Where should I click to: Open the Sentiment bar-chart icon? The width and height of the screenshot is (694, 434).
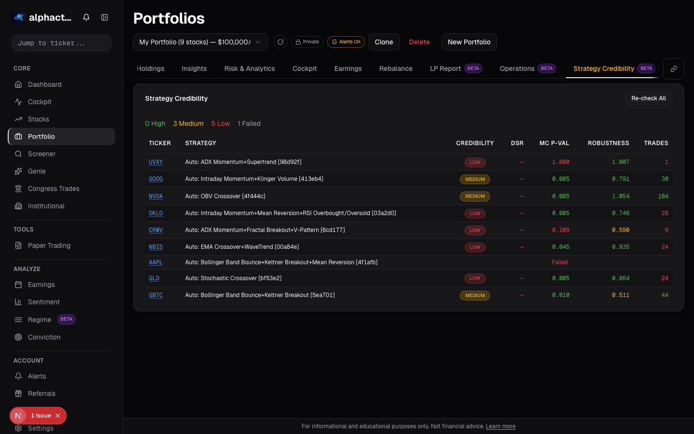[x=19, y=302]
